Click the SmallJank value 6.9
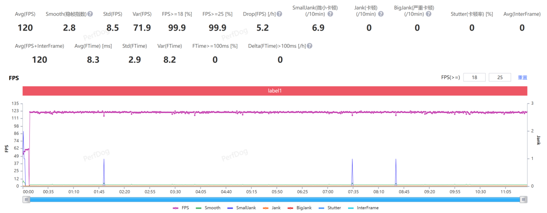Image resolution: width=547 pixels, height=213 pixels. 318,28
